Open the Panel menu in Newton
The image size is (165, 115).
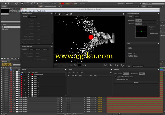pos(39,11)
